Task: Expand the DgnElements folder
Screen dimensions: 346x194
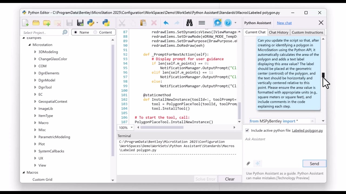Action: 35,73
